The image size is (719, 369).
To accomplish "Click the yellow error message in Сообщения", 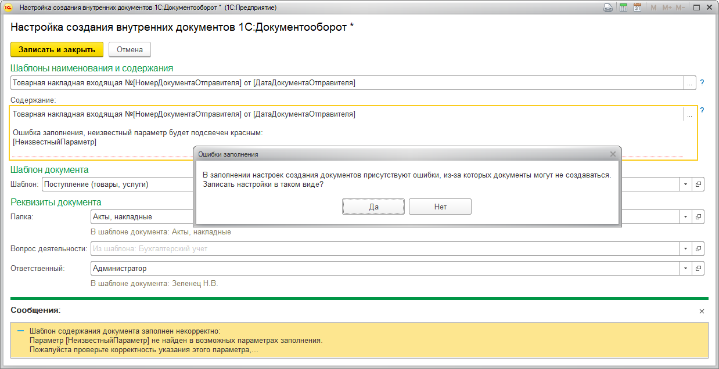I will click(359, 341).
